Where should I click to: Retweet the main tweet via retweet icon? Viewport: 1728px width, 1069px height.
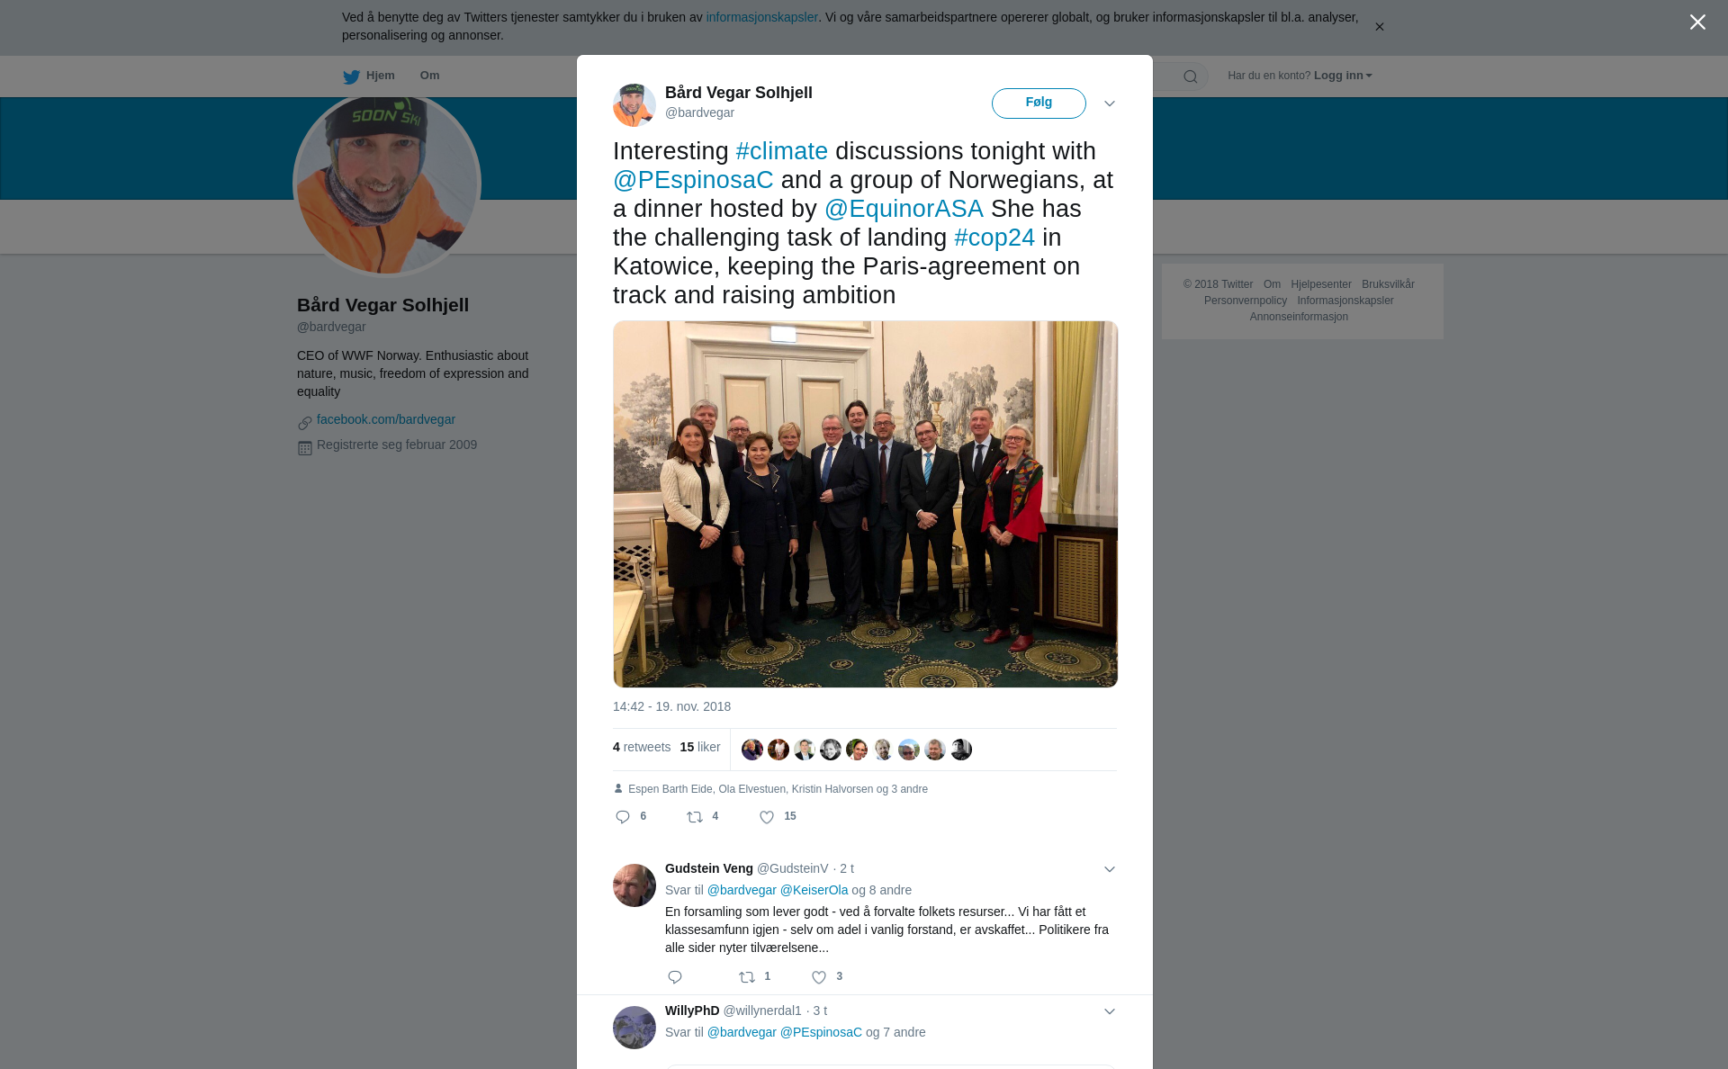tap(695, 817)
